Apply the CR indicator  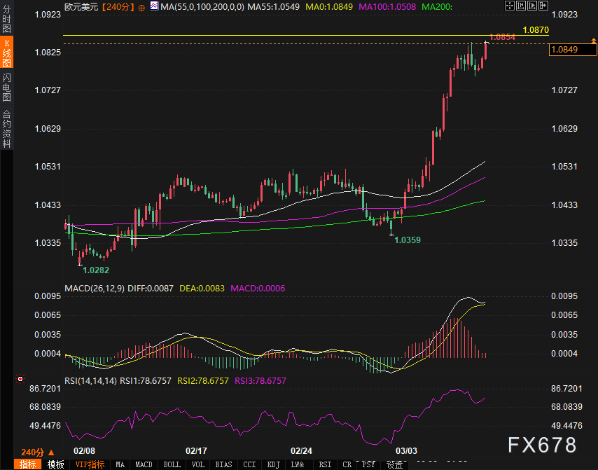point(347,464)
